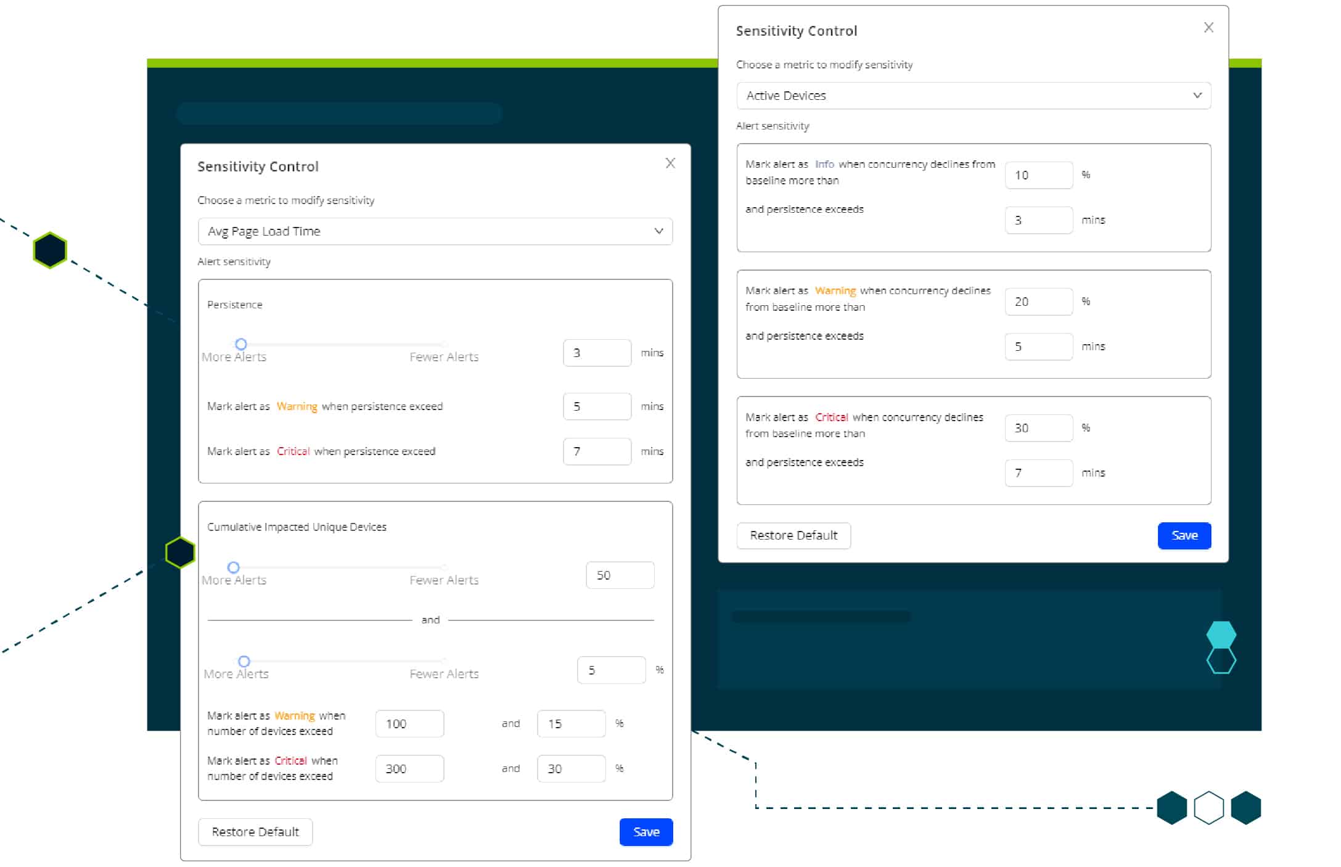Click the percentage slider handle below 'and'
The height and width of the screenshot is (867, 1341).
244,662
